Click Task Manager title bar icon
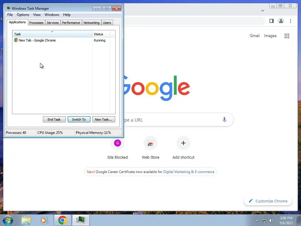Screen dimensions: 301x226 8,8
